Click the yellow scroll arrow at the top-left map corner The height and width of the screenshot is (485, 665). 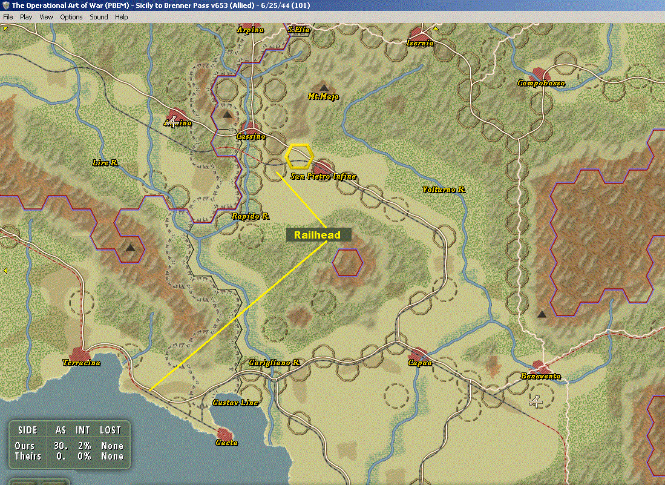pyautogui.click(x=5, y=28)
